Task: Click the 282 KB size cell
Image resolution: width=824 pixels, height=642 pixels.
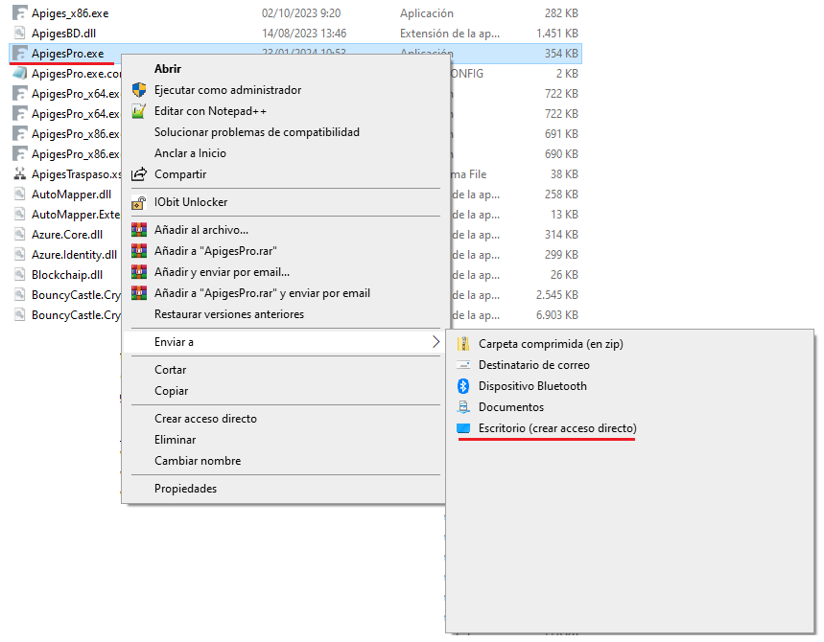Action: pyautogui.click(x=561, y=13)
